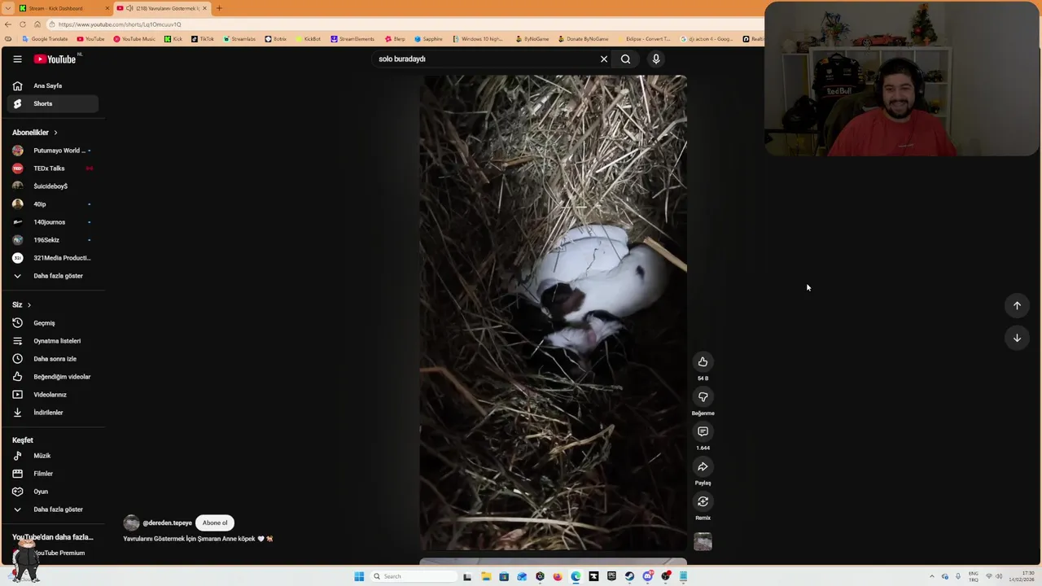Open the comments on the short
The image size is (1042, 586).
(703, 432)
